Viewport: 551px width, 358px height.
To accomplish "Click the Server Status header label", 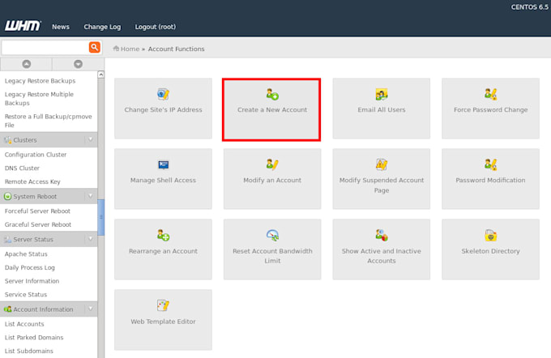I will [x=33, y=239].
